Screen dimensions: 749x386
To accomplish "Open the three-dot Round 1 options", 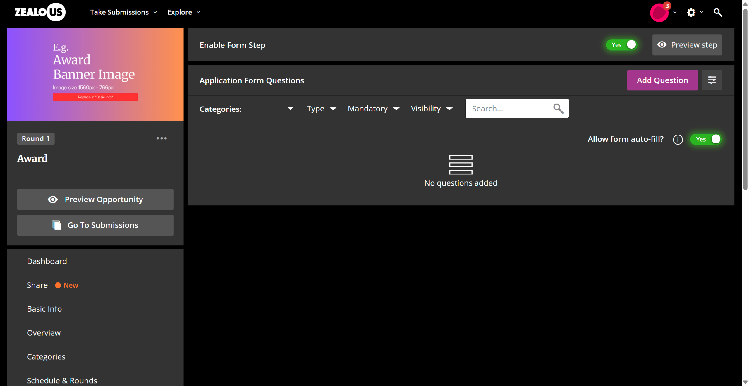I will (162, 138).
